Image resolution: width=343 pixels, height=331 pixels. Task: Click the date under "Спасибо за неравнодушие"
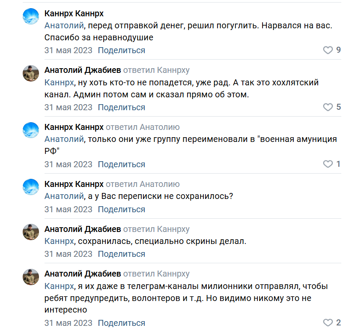pos(68,50)
